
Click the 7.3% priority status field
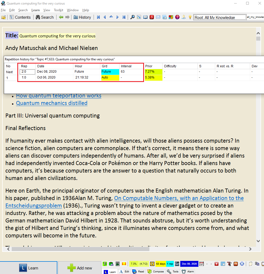point(134,264)
